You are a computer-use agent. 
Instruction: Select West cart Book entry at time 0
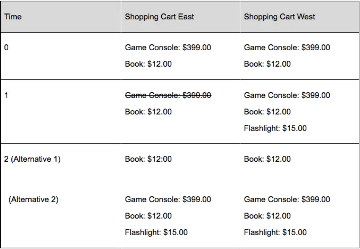(267, 64)
